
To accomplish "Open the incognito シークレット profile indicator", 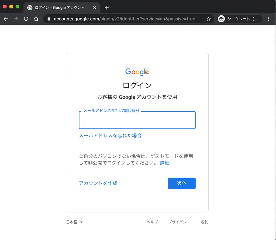I will (240, 19).
